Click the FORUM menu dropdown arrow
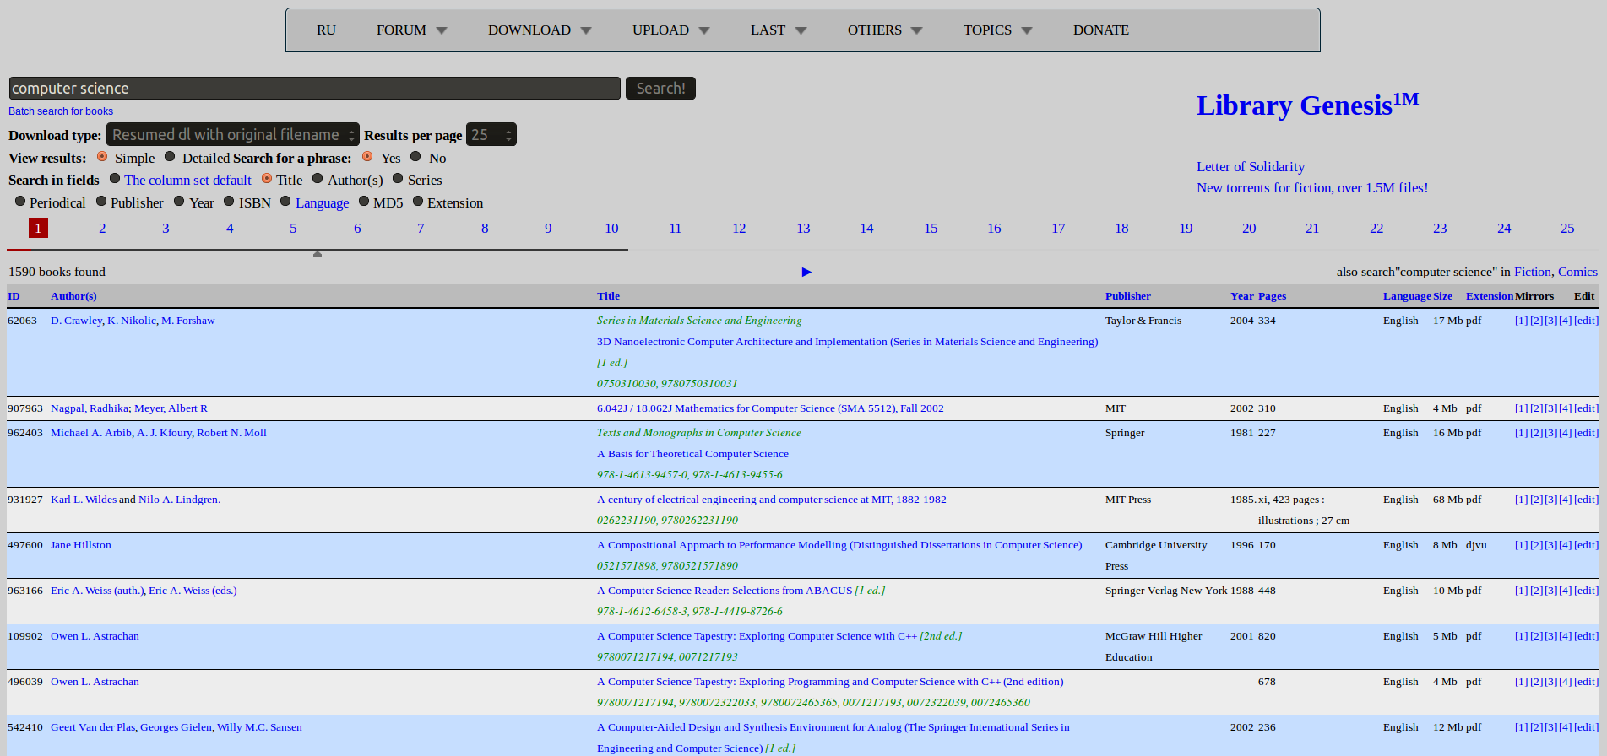This screenshot has height=756, width=1607. tap(442, 31)
